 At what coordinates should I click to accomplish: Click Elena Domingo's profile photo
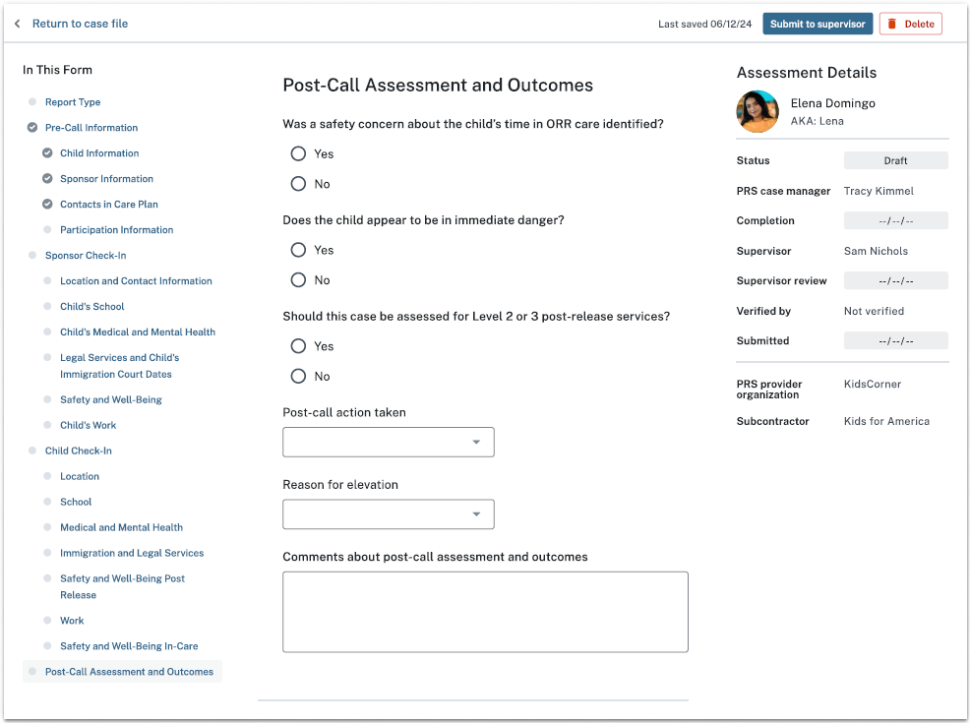pyautogui.click(x=758, y=111)
